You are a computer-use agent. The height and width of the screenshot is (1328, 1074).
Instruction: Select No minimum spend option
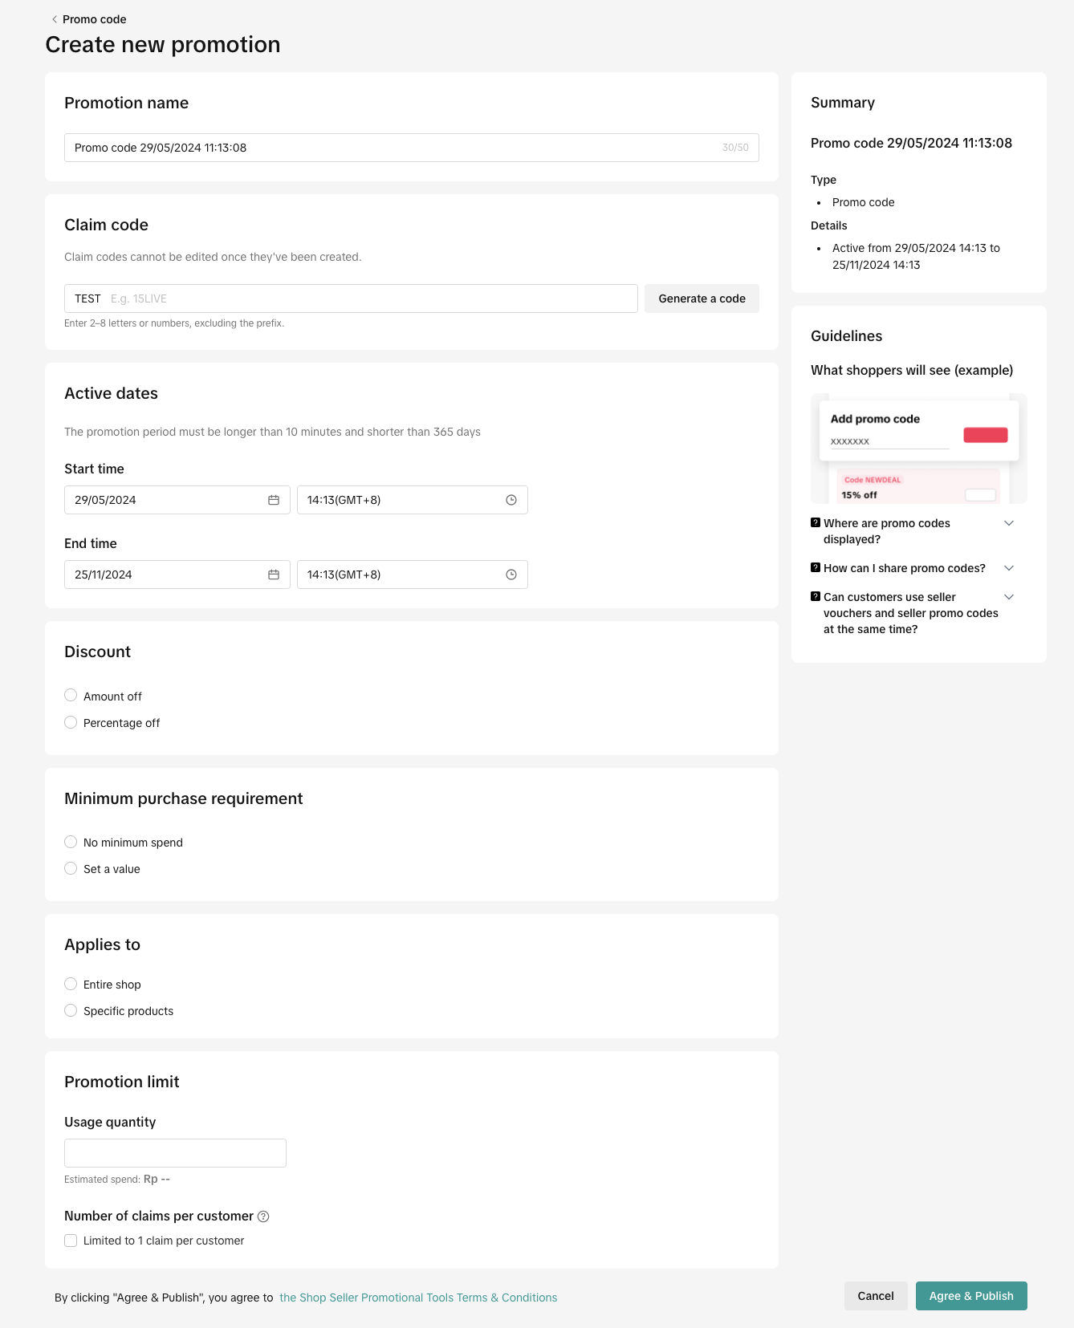pyautogui.click(x=71, y=842)
